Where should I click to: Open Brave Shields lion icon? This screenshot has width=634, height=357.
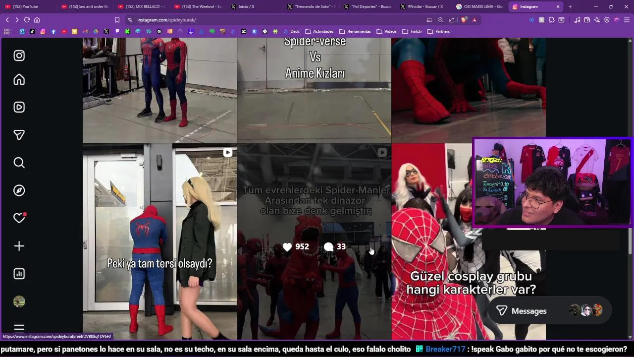[x=464, y=20]
